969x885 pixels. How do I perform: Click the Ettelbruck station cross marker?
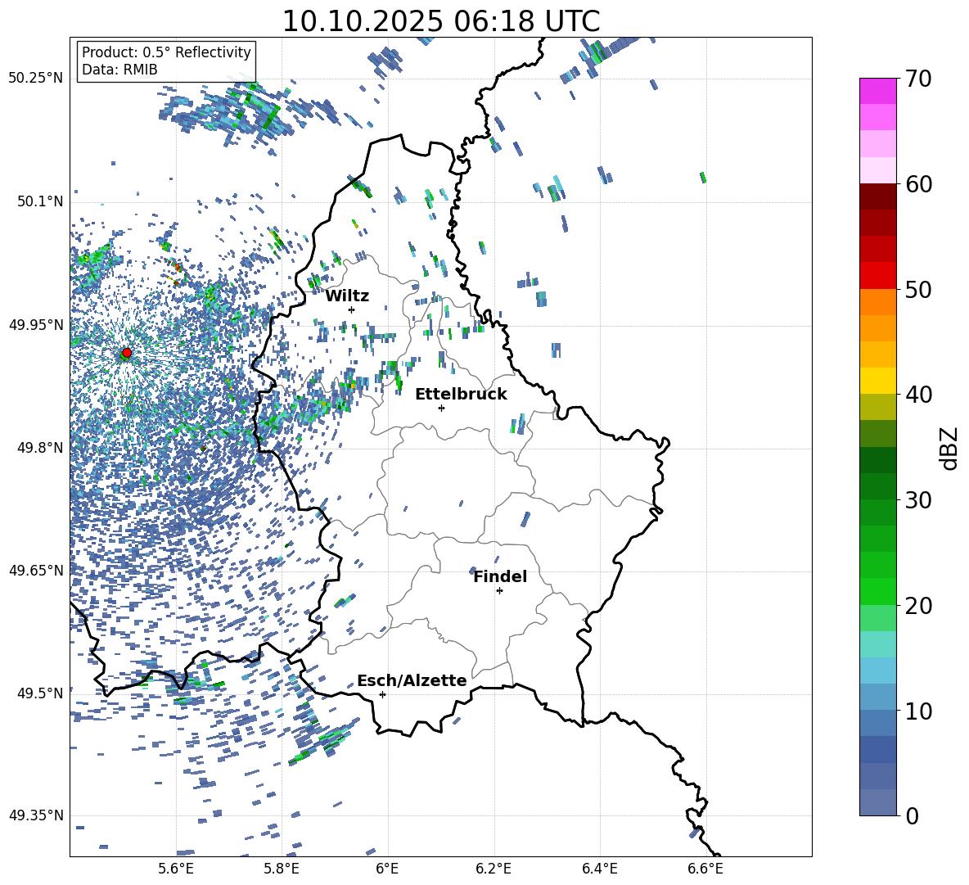441,408
